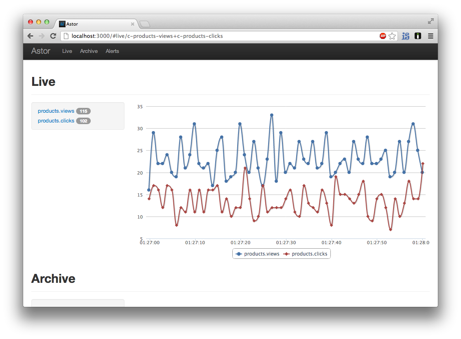The width and height of the screenshot is (461, 339).
Task: Click the browser back arrow
Action: (x=30, y=36)
